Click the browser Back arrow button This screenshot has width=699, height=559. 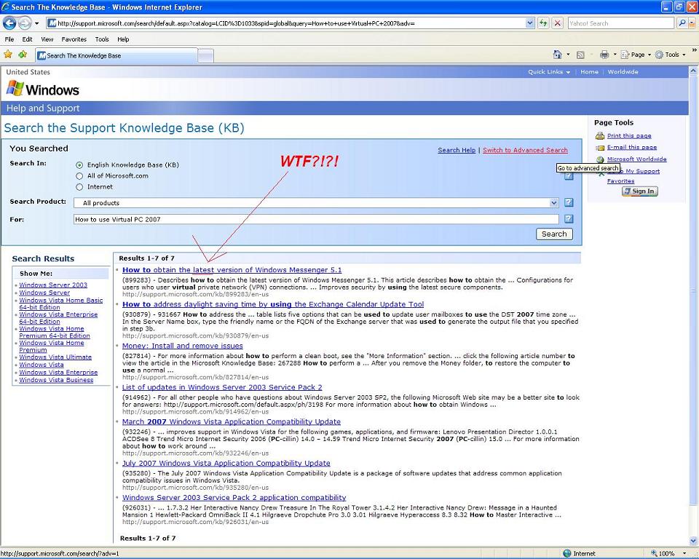[x=9, y=23]
